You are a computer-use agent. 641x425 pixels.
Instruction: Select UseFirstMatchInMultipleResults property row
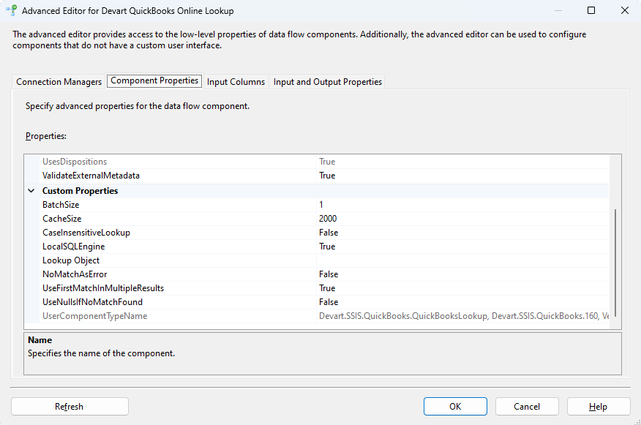click(x=103, y=288)
